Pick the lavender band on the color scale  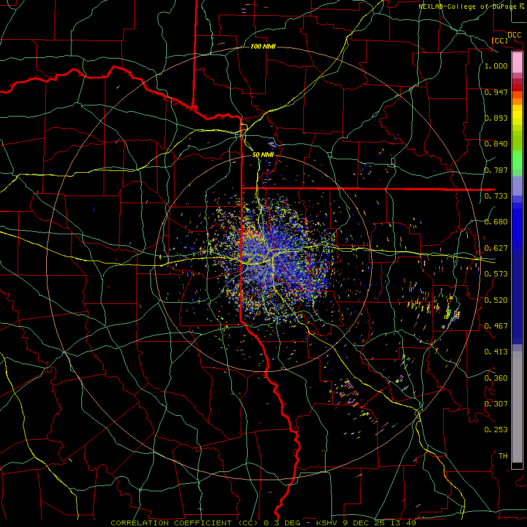(x=517, y=186)
